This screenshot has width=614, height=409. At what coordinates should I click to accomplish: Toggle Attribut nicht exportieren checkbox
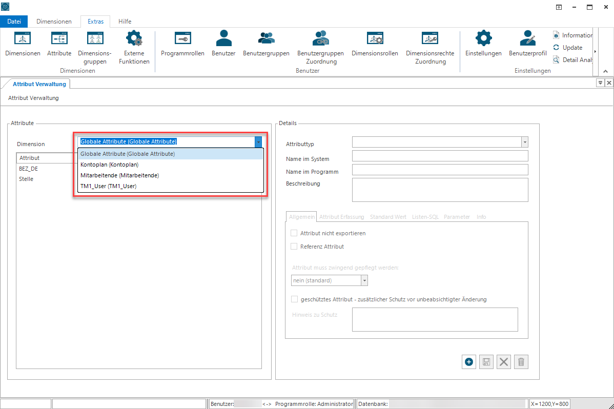point(294,233)
